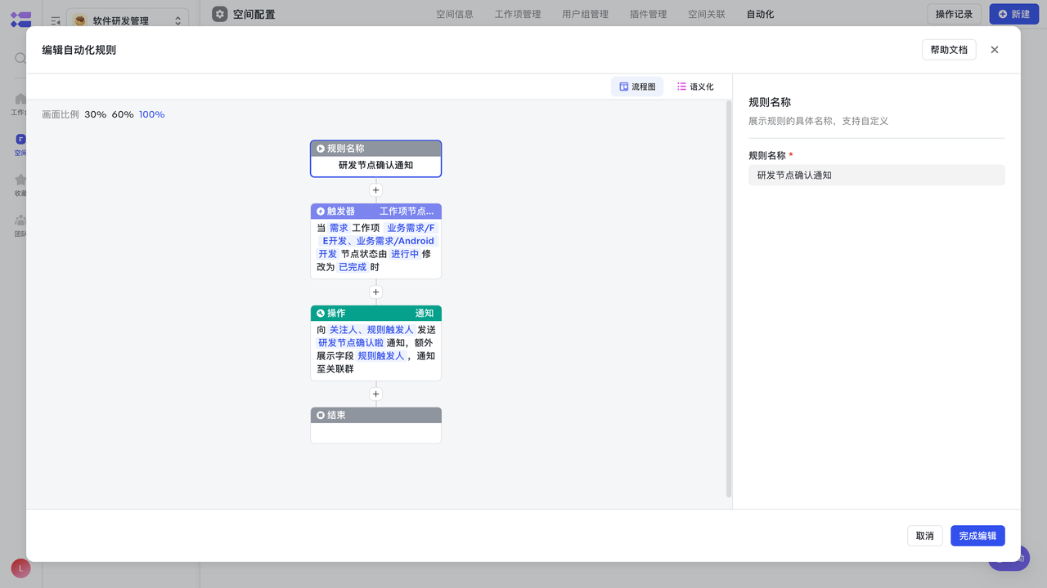The image size is (1047, 588).
Task: Click the sidebar collapse menu icon
Action: click(x=56, y=21)
